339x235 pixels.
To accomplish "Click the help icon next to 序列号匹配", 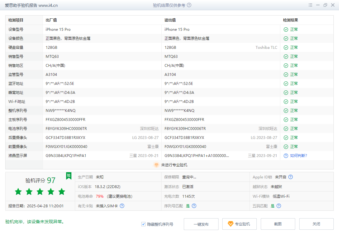I will (194, 206).
